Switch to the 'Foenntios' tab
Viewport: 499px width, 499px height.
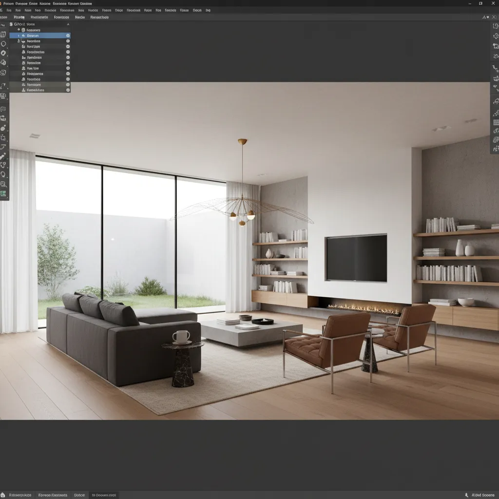[x=61, y=17]
